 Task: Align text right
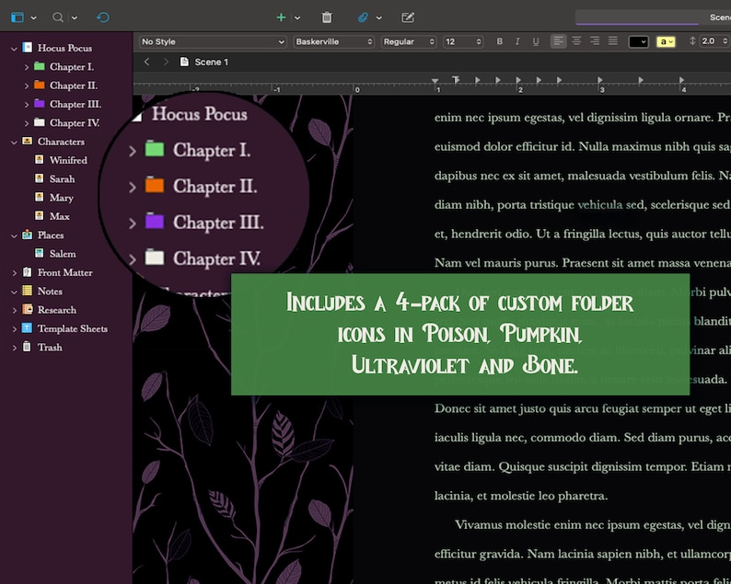click(x=595, y=41)
